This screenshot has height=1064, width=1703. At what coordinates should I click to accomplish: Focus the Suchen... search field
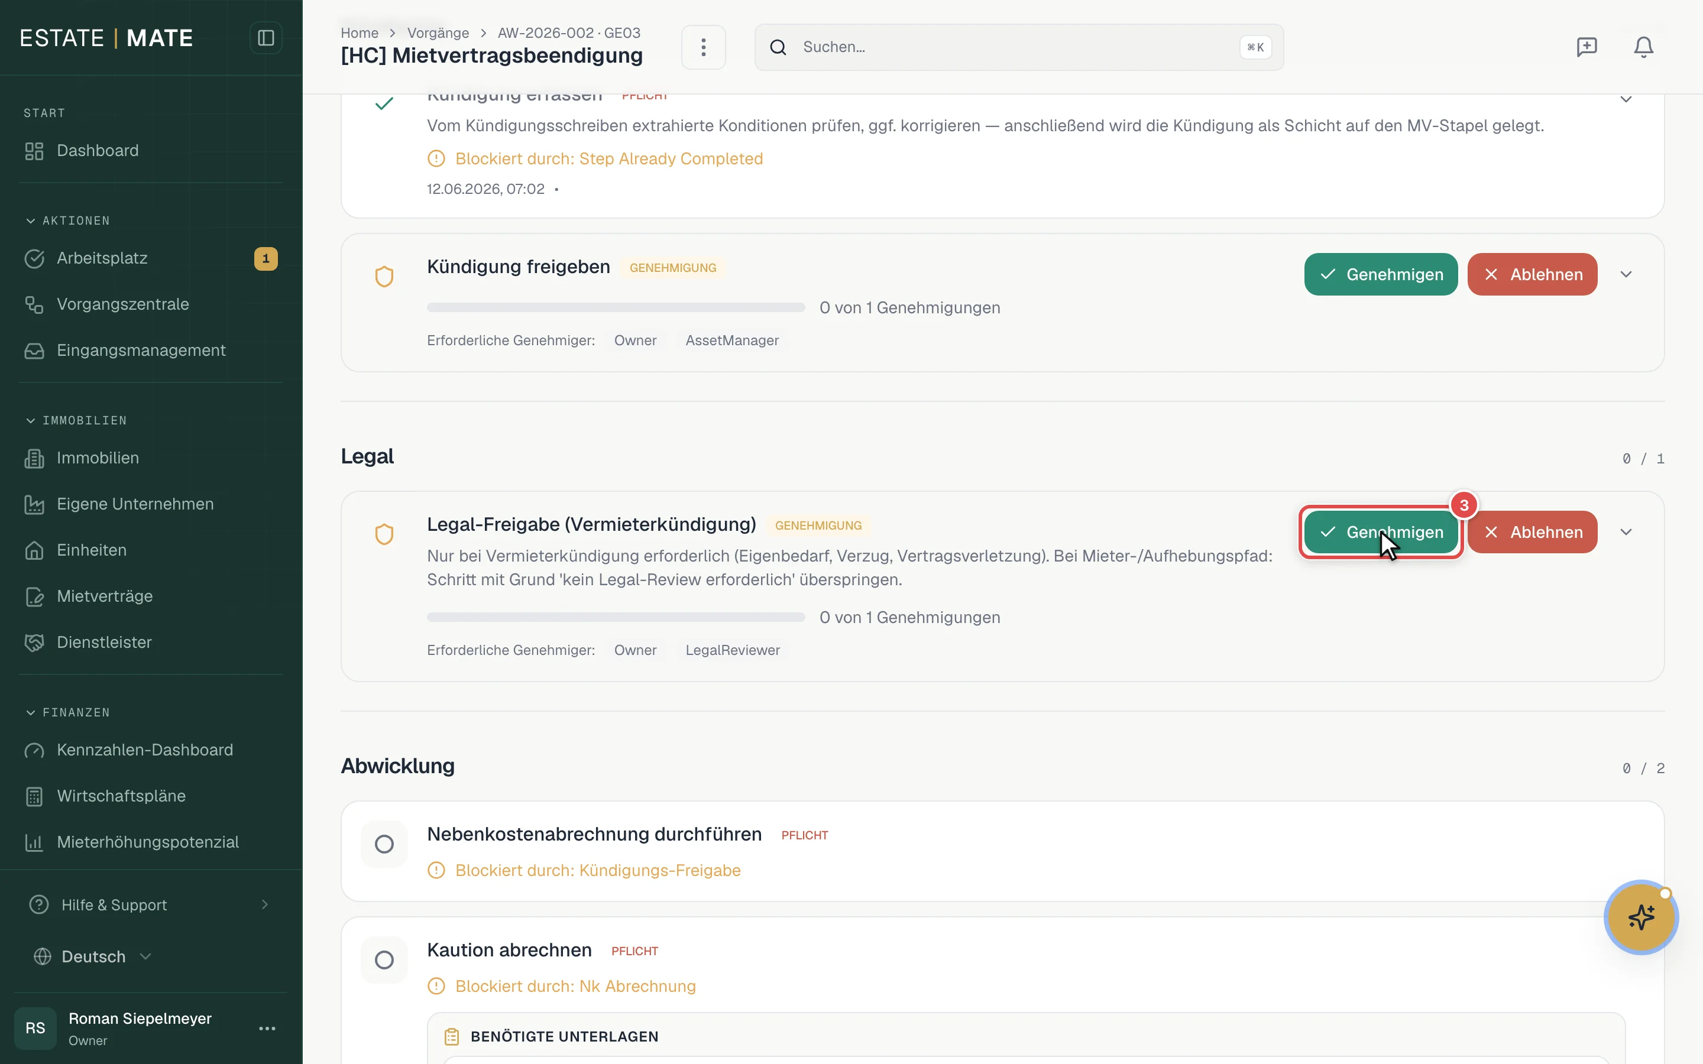point(1018,47)
